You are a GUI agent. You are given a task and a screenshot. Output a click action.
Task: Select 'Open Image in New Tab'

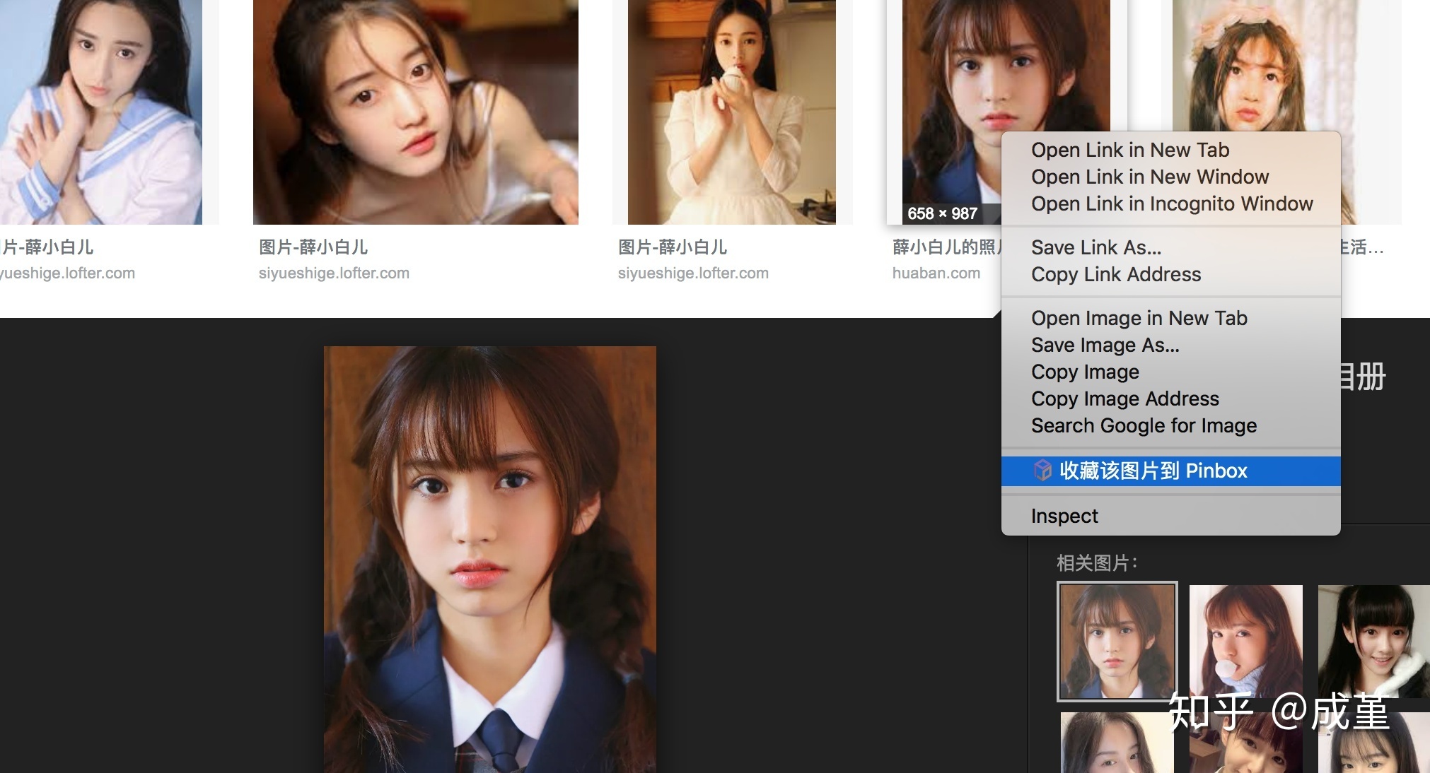point(1139,318)
